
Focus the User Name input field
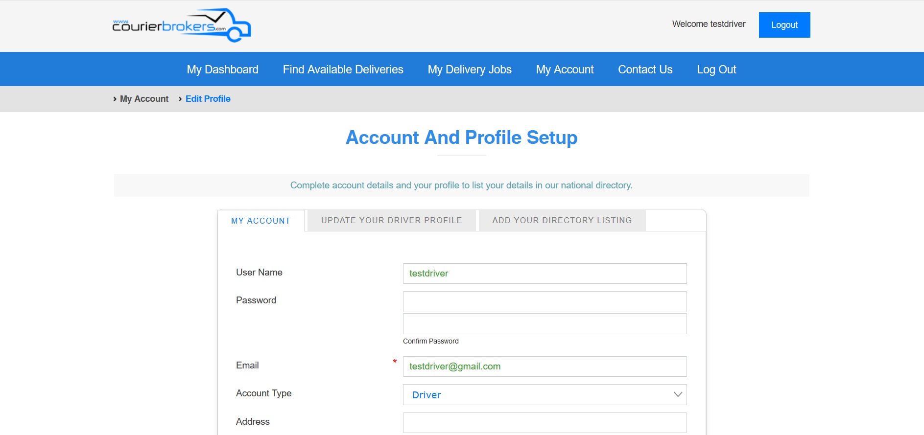[544, 274]
